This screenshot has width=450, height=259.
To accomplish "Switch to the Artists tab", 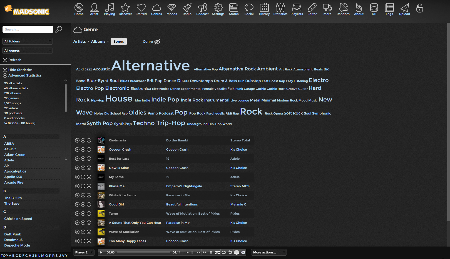I will point(79,42).
